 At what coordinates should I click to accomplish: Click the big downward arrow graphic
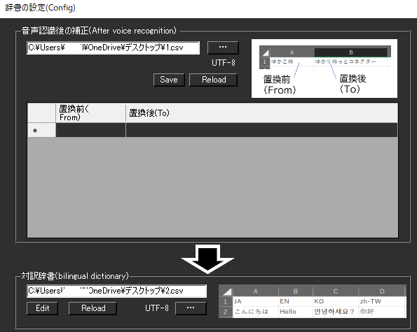pyautogui.click(x=207, y=259)
